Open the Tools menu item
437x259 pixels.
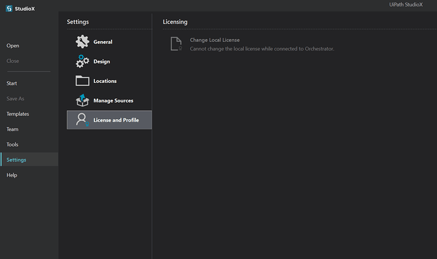[x=13, y=144]
